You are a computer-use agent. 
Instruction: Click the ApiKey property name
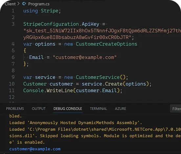90,24
